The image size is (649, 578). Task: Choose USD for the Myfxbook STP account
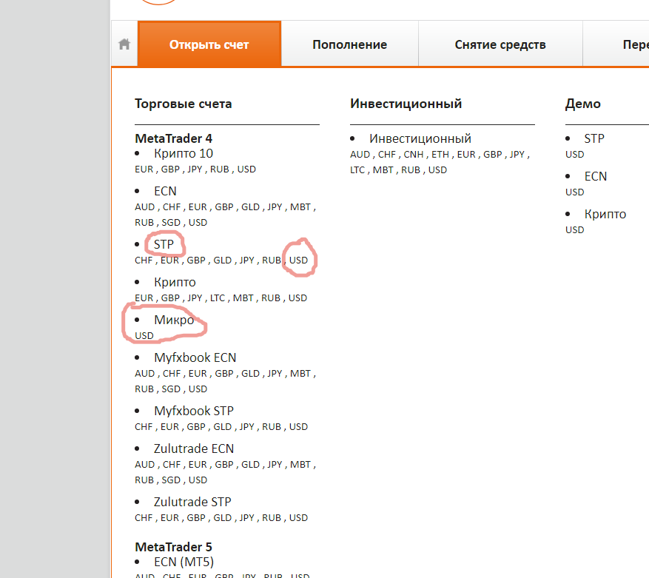click(x=298, y=427)
